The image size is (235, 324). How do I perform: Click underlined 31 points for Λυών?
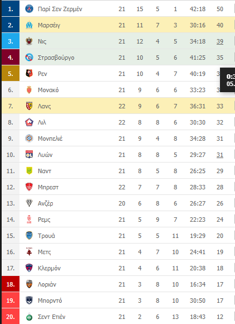coord(220,155)
